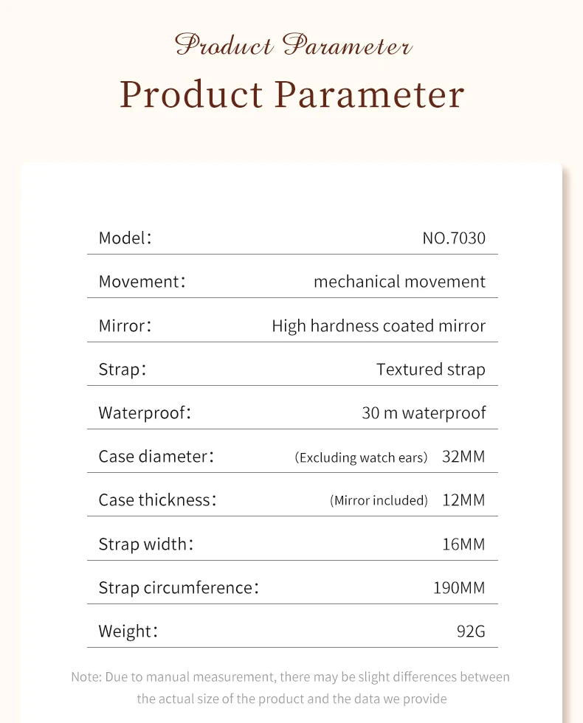
Task: Select the Case diameter label
Action: click(156, 456)
